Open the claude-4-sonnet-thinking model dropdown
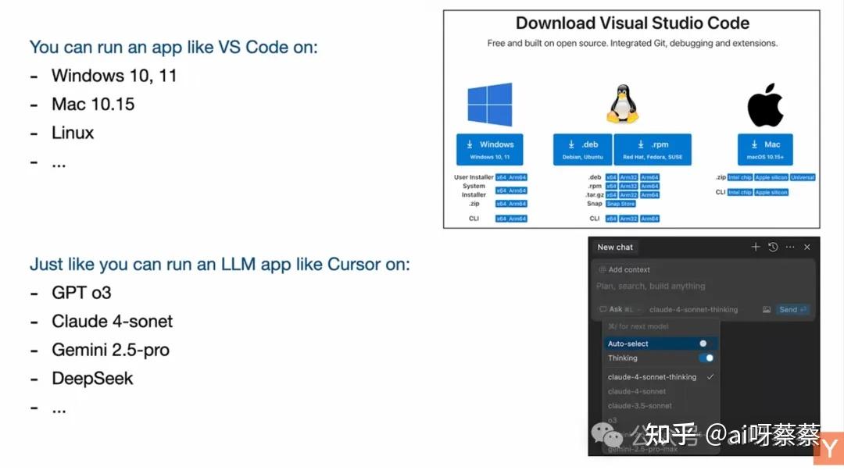This screenshot has width=844, height=470. tap(693, 308)
